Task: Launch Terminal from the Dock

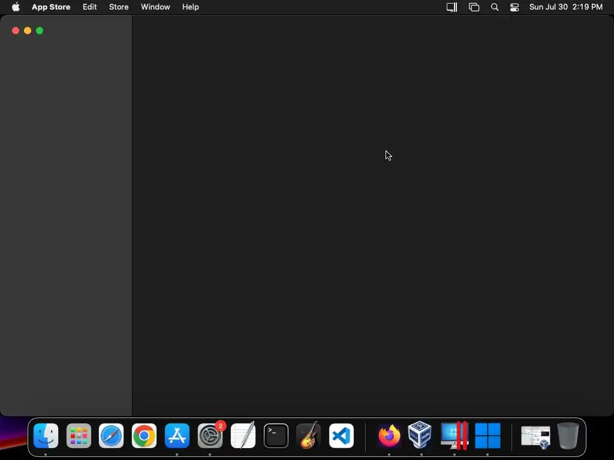Action: pyautogui.click(x=276, y=436)
